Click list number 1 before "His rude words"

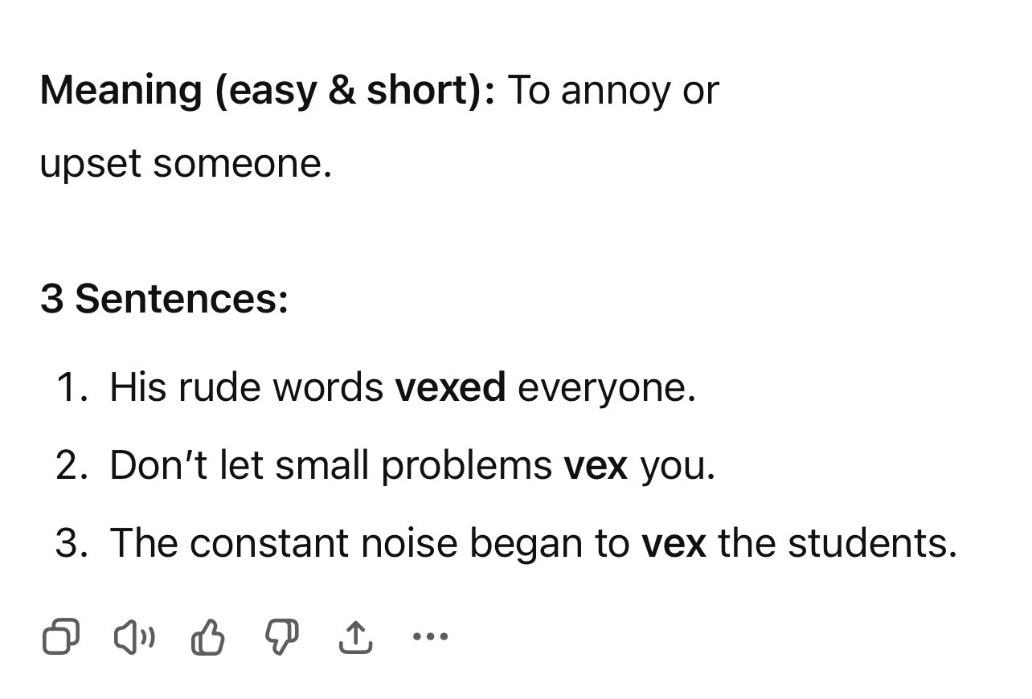[71, 387]
